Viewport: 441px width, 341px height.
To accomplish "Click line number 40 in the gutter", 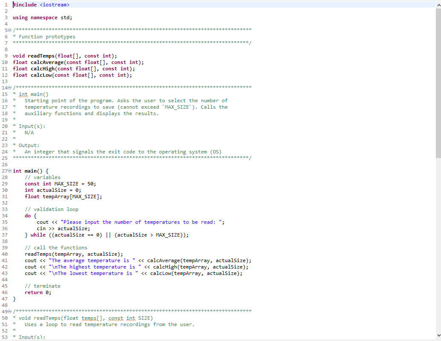I will tap(5, 254).
